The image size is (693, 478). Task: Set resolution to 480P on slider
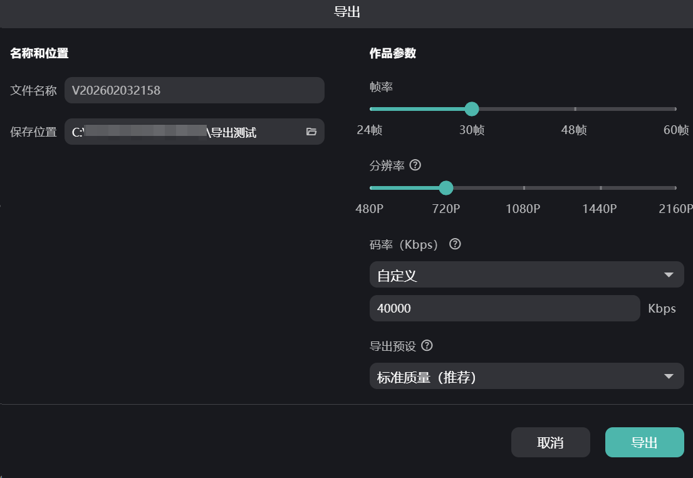tap(371, 188)
